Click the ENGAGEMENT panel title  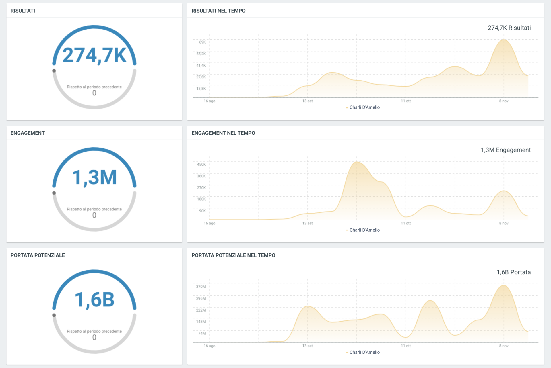point(28,133)
